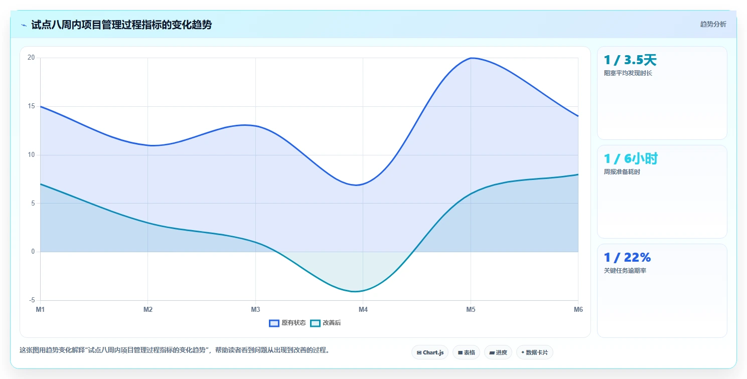Viewport: 747px width, 379px height.
Task: Toggle the 原有状态 legend series
Action: [x=287, y=323]
